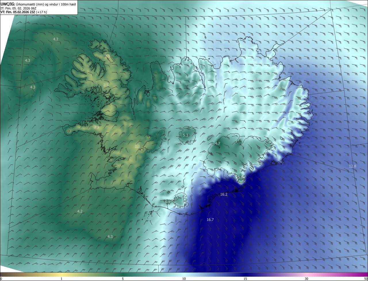The image size is (368, 281).
Task: Pick the pink colour near scale value 30
Action: tap(306, 275)
